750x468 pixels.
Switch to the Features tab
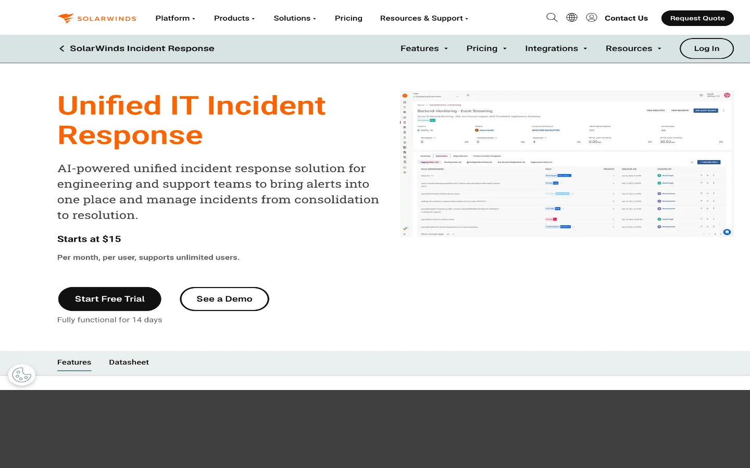click(x=74, y=362)
